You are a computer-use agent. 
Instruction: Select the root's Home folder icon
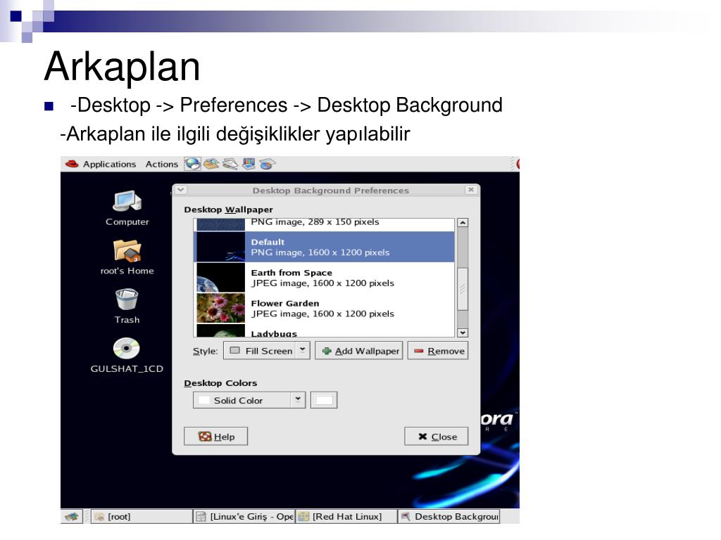coord(127,257)
